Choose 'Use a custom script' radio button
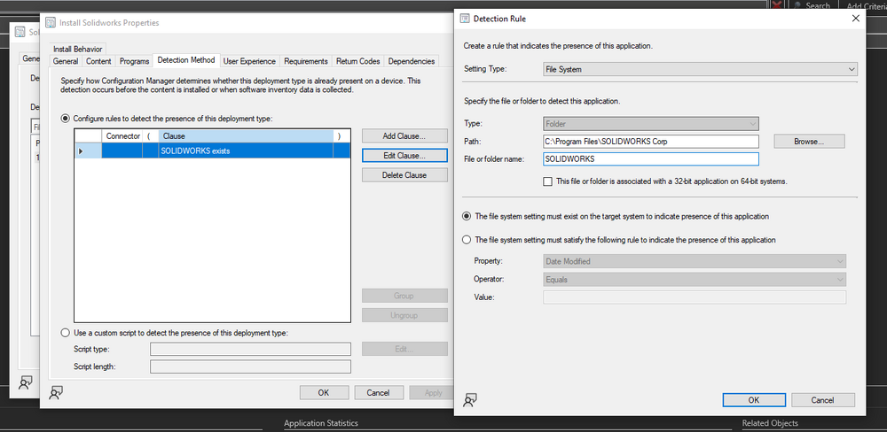 (66, 333)
